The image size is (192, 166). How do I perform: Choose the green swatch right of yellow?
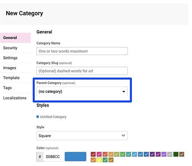click(x=105, y=160)
